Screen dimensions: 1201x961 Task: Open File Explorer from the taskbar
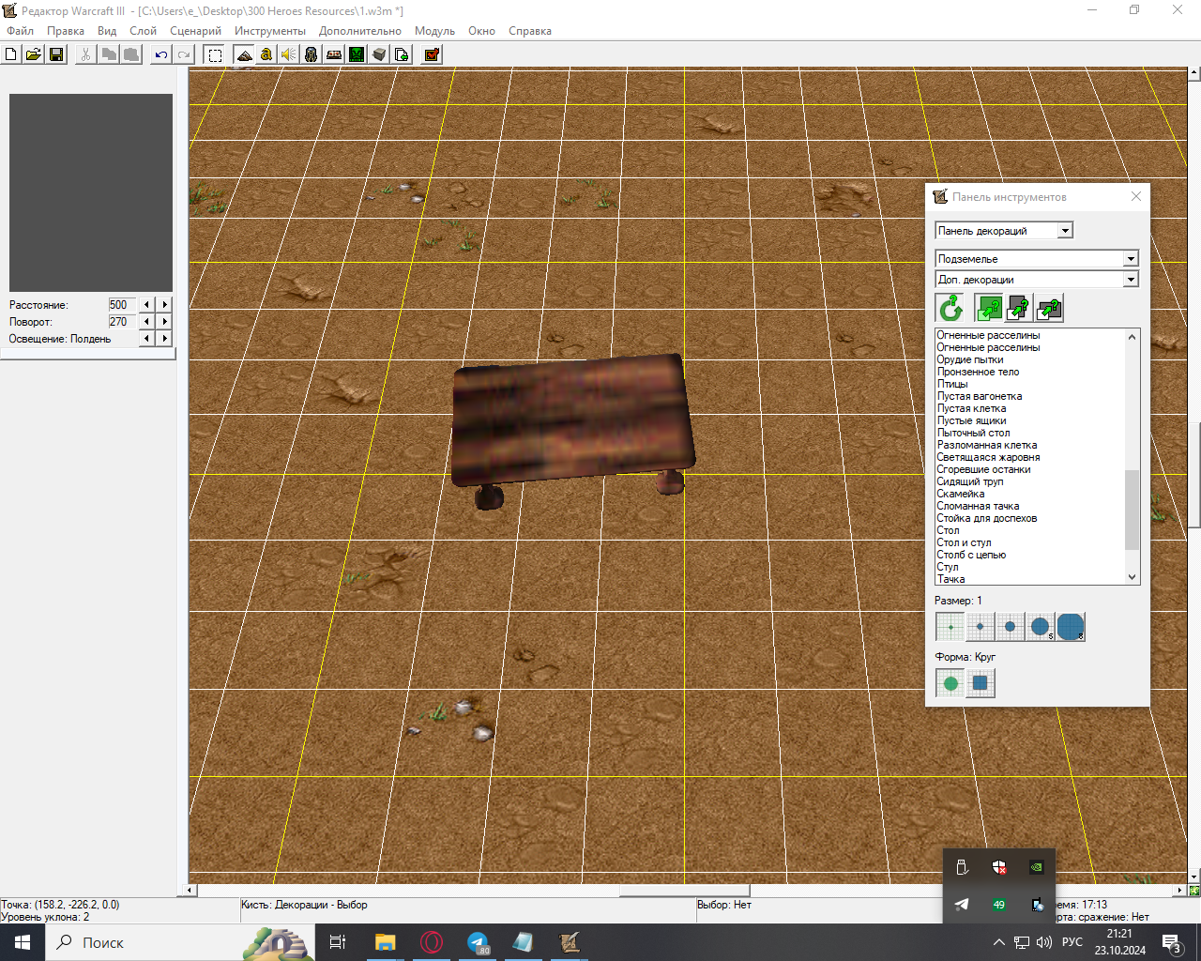(x=385, y=942)
